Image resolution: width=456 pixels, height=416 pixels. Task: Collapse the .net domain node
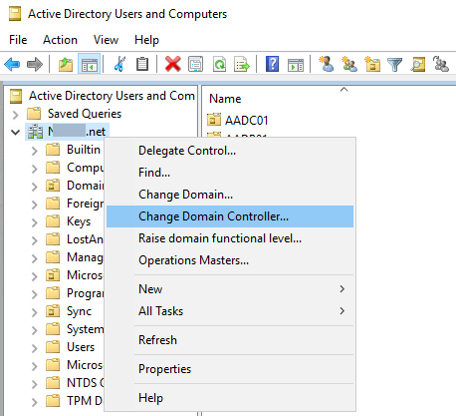(15, 133)
